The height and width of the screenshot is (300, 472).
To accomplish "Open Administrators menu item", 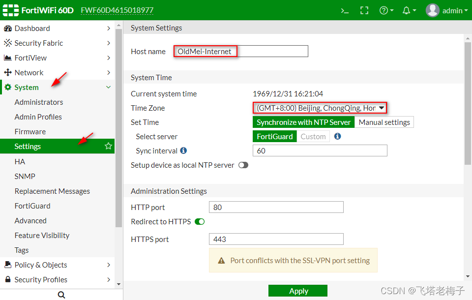I will (x=39, y=102).
